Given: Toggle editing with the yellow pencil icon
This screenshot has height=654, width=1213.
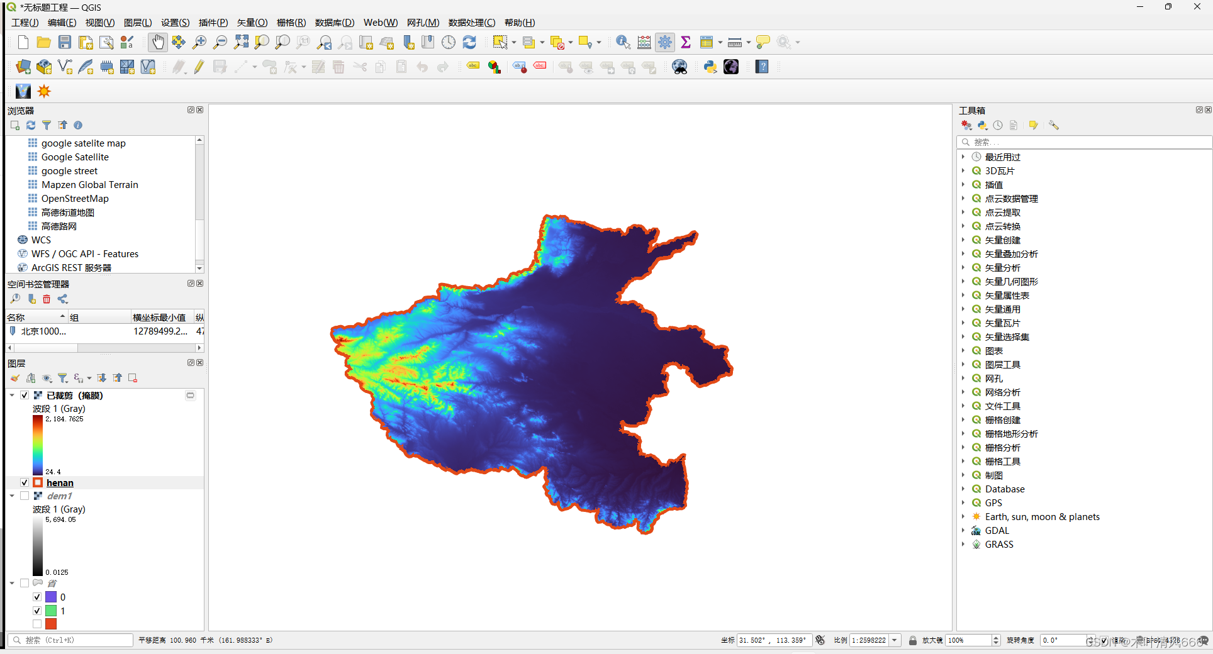Looking at the screenshot, I should click(199, 67).
